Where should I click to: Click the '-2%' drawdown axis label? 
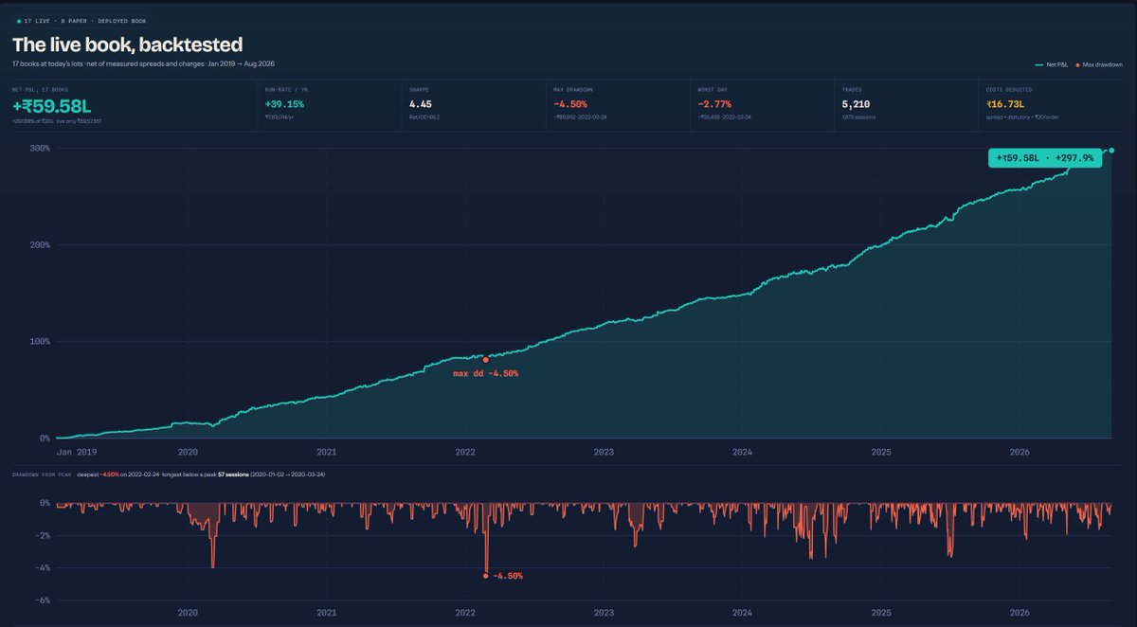click(x=42, y=535)
